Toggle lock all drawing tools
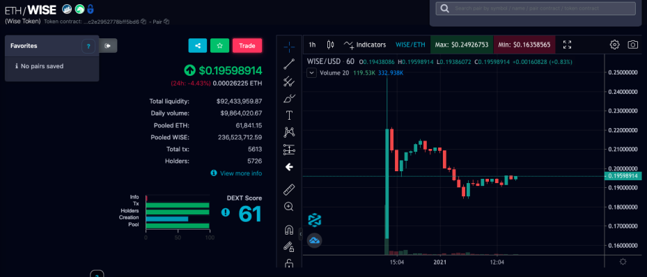The width and height of the screenshot is (647, 277). point(289,263)
